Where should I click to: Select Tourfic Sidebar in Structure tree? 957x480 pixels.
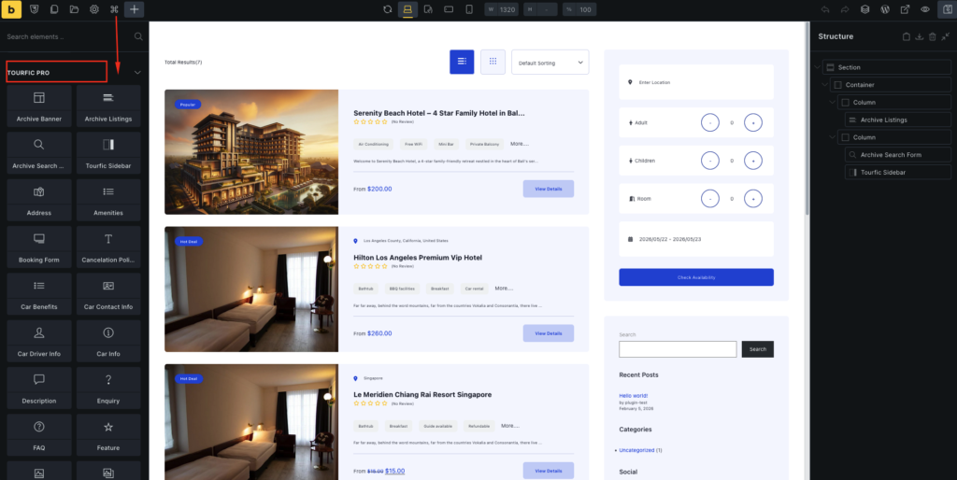898,173
